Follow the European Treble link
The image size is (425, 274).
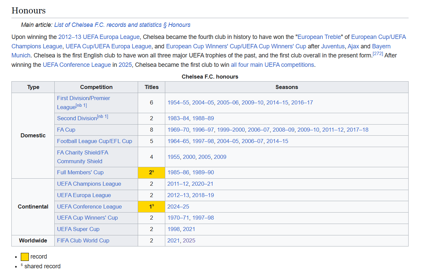319,37
